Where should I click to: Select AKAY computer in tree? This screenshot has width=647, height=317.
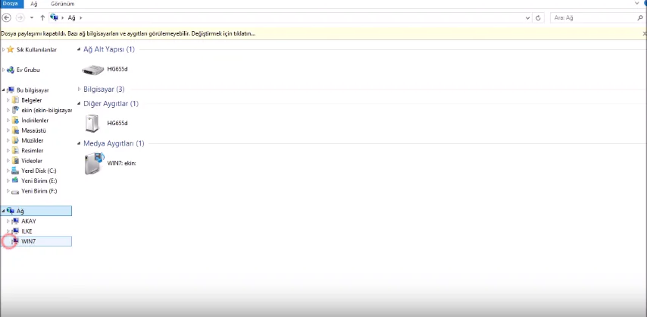pyautogui.click(x=29, y=221)
